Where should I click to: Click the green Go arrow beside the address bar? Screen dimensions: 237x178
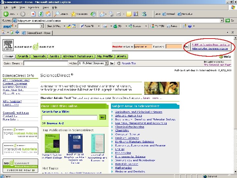pos(227,20)
